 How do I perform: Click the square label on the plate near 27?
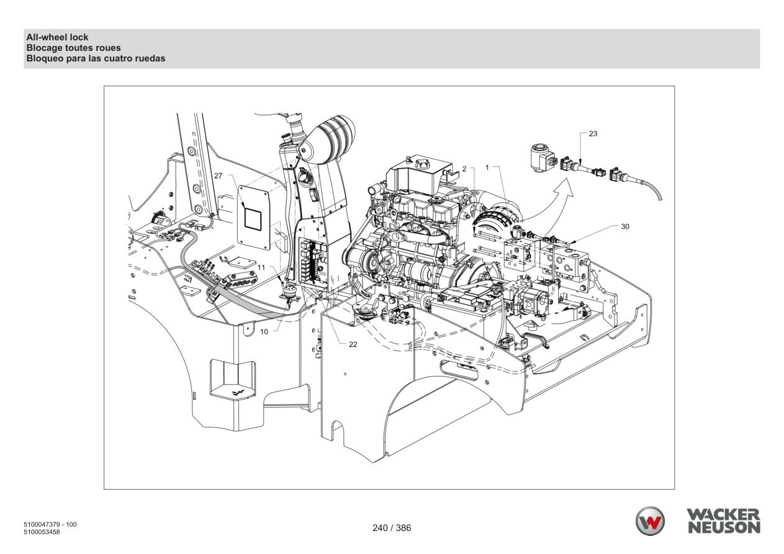pyautogui.click(x=253, y=219)
